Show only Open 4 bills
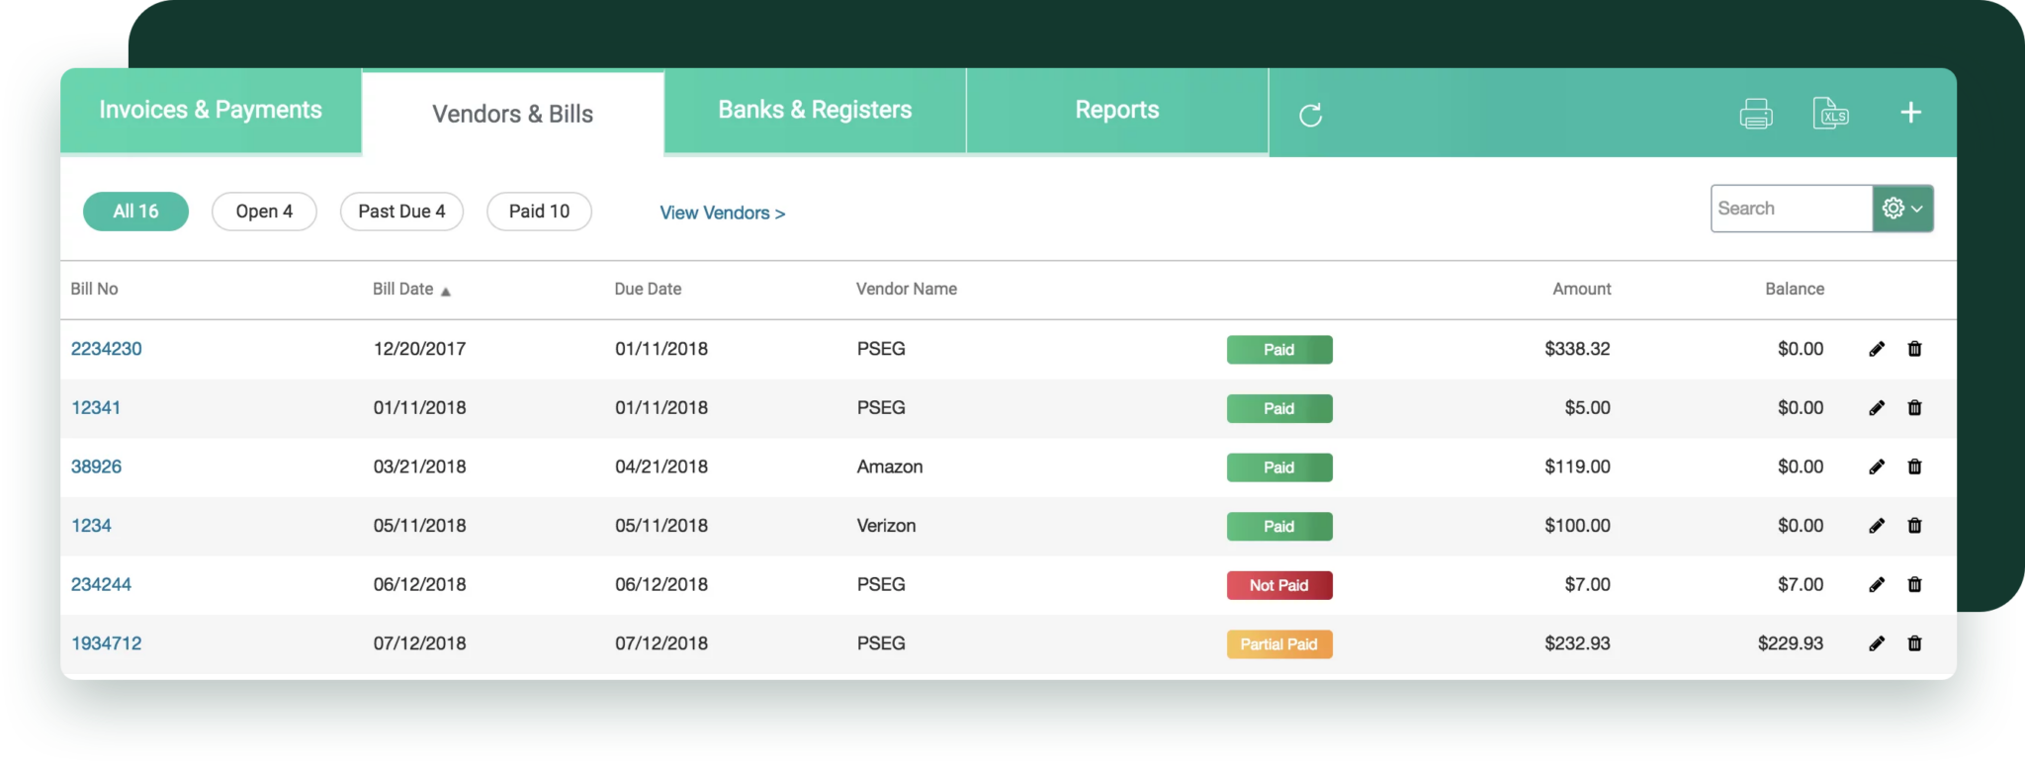Screen dimensions: 2025x763 (x=264, y=212)
